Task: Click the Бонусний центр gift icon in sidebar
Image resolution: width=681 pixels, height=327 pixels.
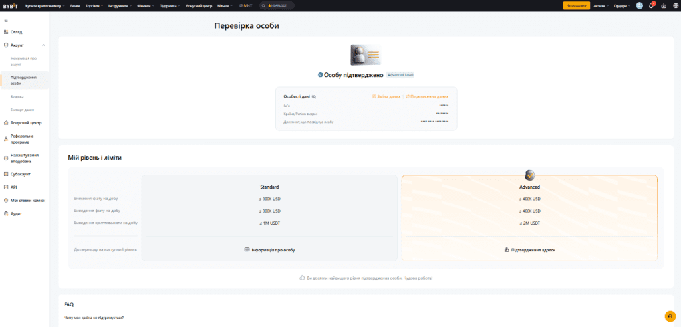Action: [x=5, y=123]
